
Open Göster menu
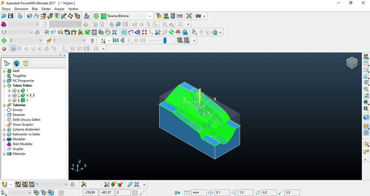[46, 9]
